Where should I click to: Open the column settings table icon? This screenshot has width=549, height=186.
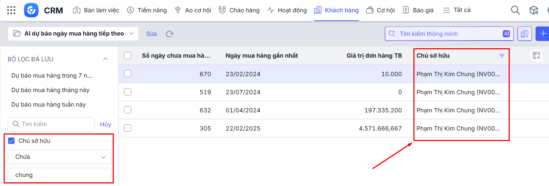click(536, 55)
